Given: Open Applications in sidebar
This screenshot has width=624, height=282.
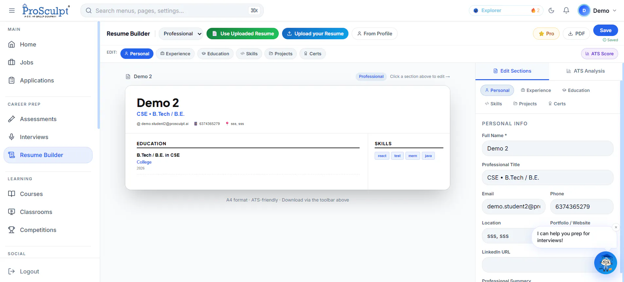Looking at the screenshot, I should point(48,80).
